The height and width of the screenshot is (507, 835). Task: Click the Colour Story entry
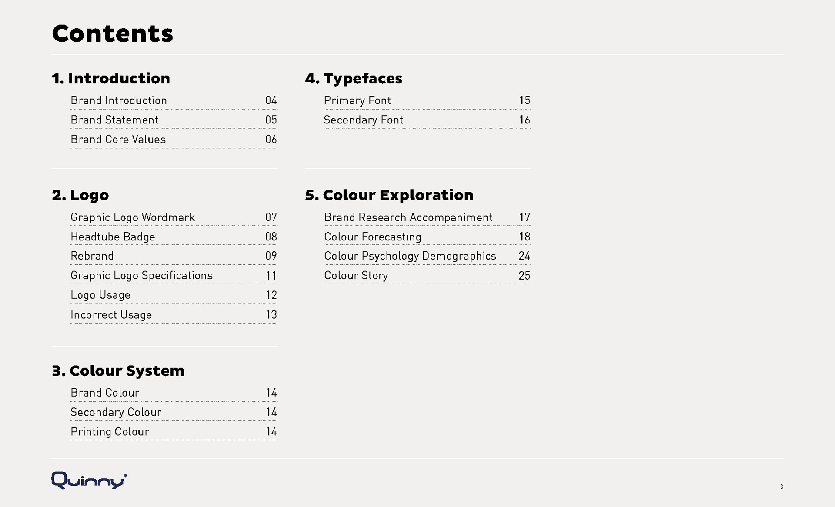click(x=356, y=276)
